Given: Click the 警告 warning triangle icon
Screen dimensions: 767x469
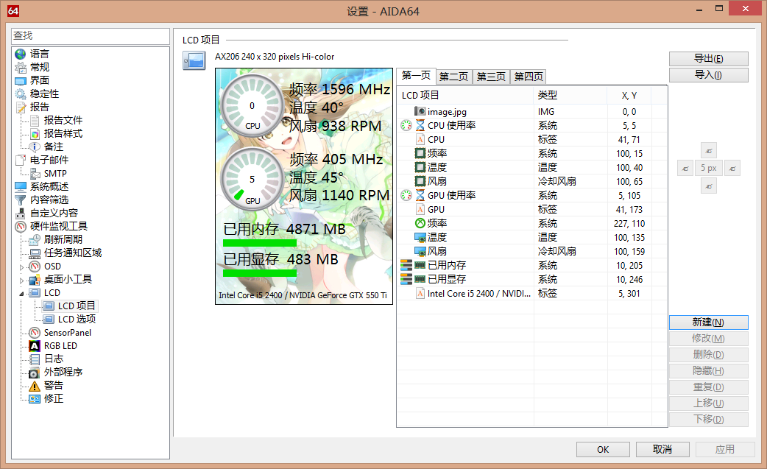Looking at the screenshot, I should [34, 385].
